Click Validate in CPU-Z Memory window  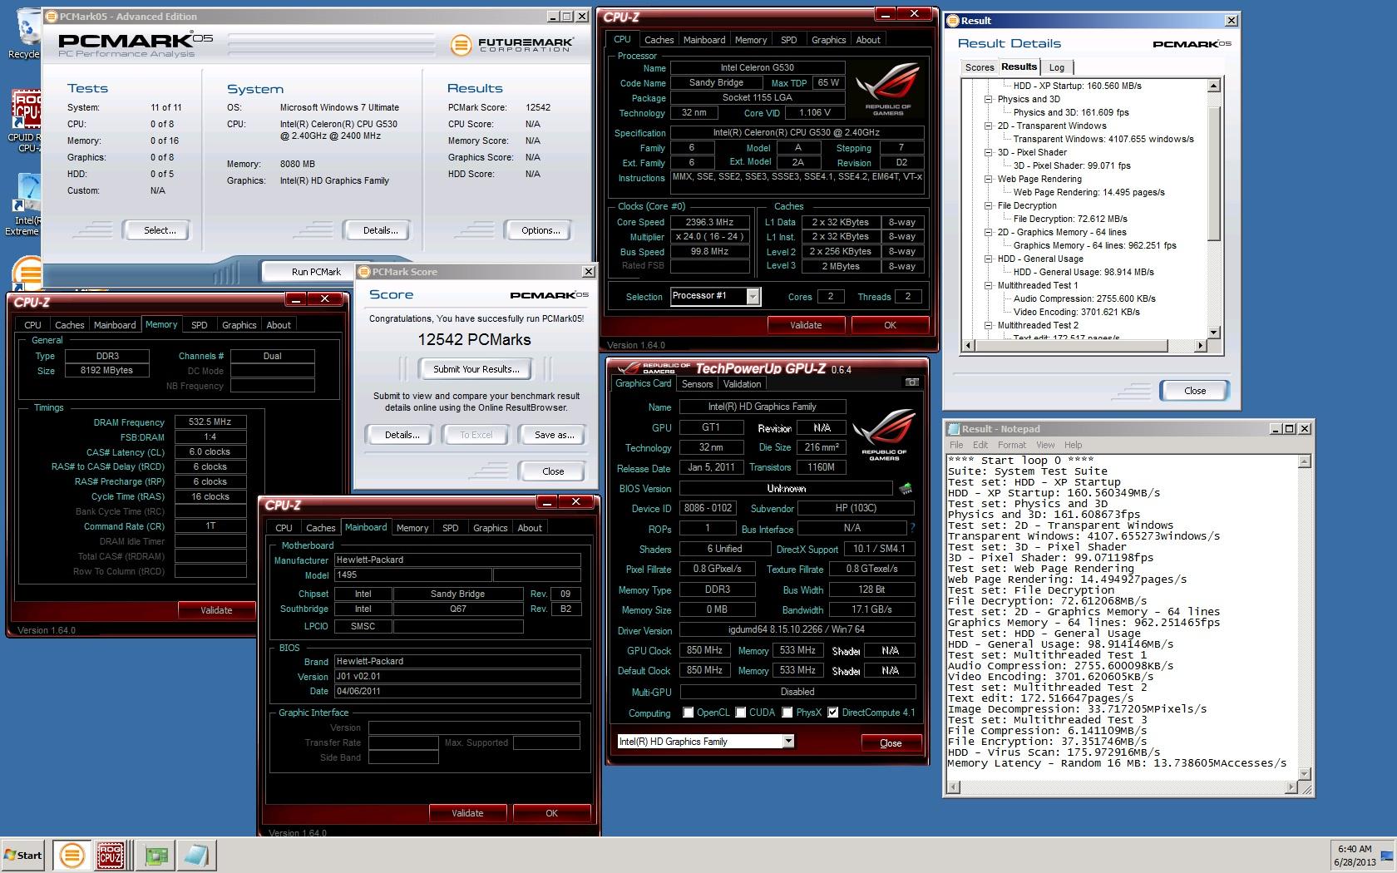tap(216, 610)
